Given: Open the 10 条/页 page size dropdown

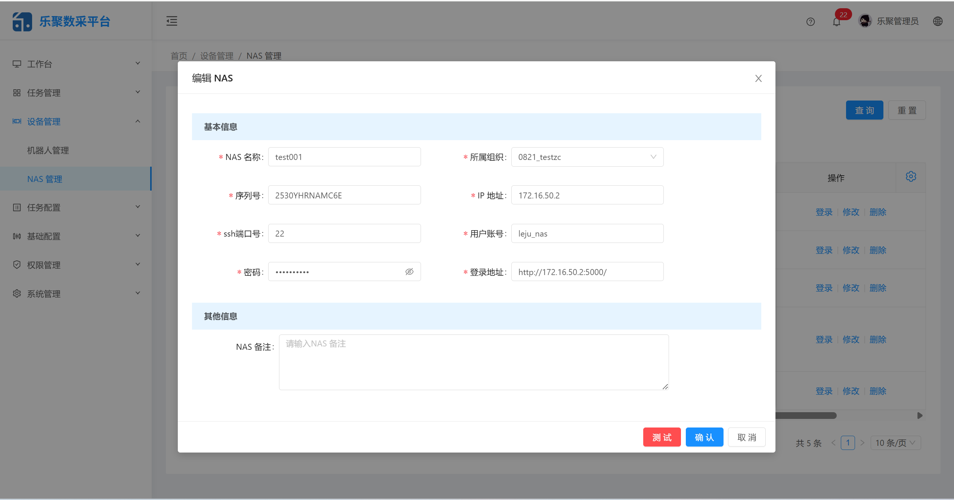Looking at the screenshot, I should [895, 443].
